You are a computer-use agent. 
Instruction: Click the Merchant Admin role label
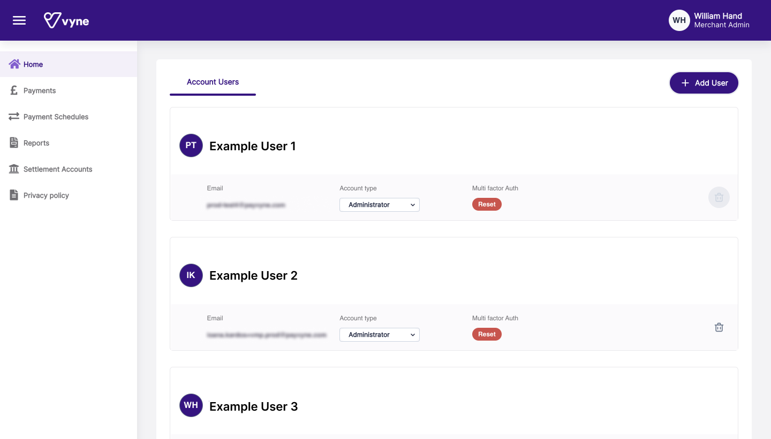click(722, 25)
